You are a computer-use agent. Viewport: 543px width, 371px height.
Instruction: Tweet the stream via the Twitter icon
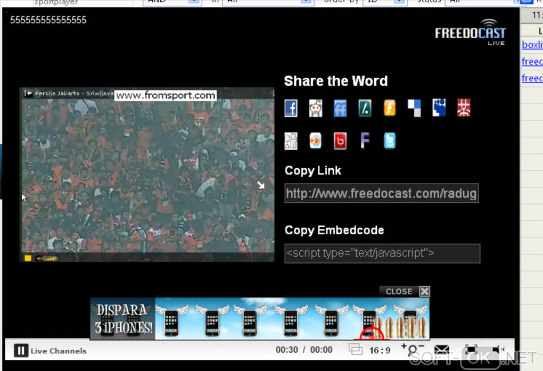click(390, 141)
